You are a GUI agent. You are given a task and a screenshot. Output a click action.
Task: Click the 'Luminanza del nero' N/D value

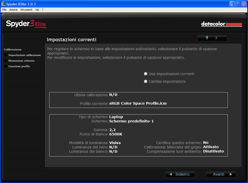click(x=113, y=147)
